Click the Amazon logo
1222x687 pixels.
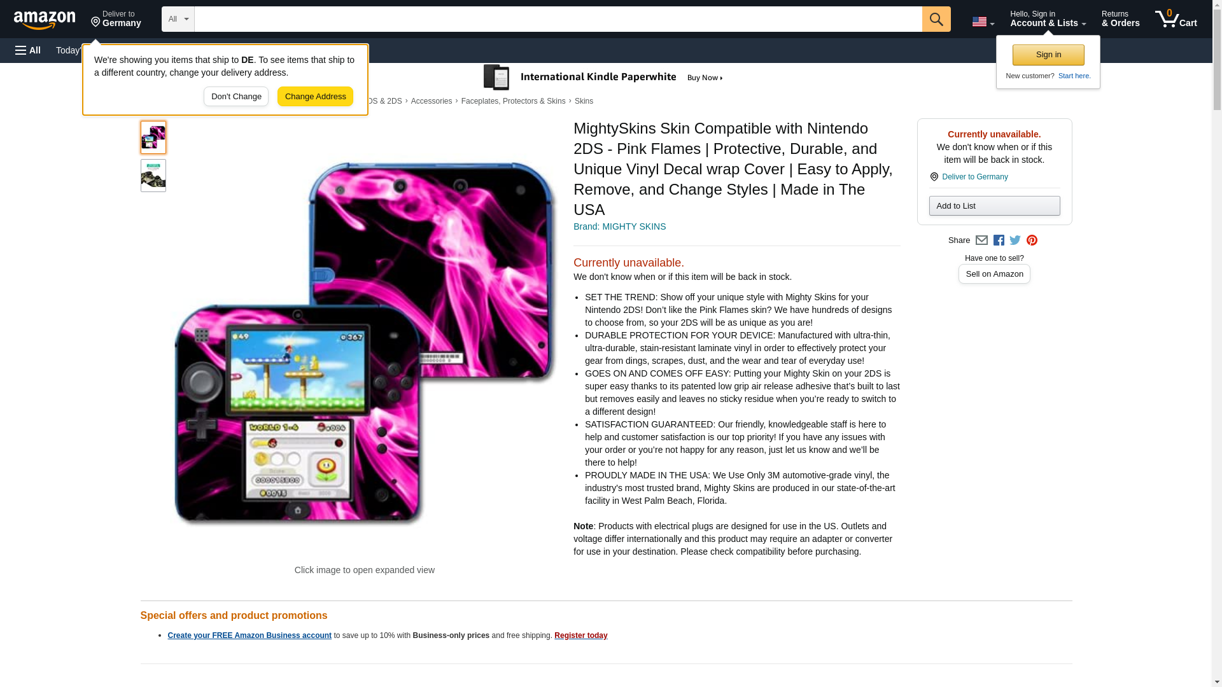tap(45, 20)
